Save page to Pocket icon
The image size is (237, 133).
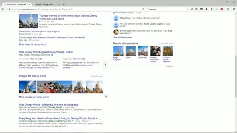(201, 9)
